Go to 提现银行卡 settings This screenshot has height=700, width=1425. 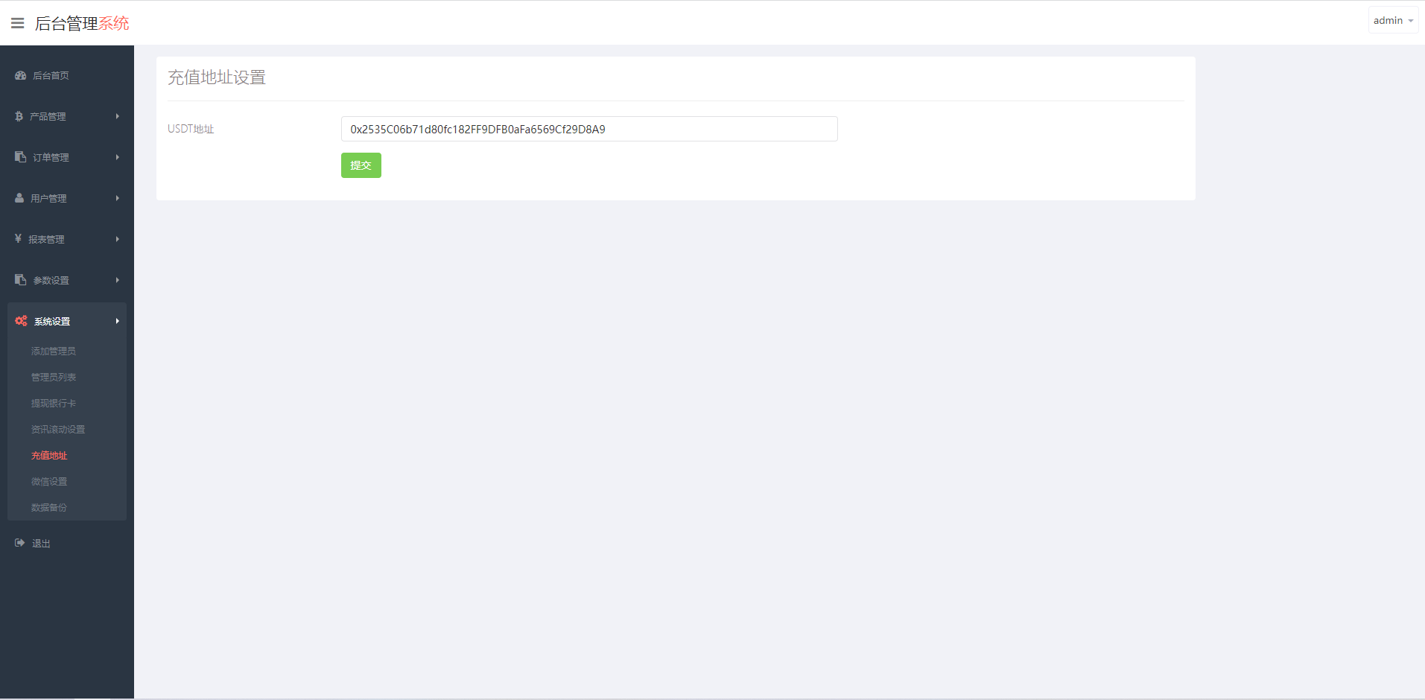point(54,404)
